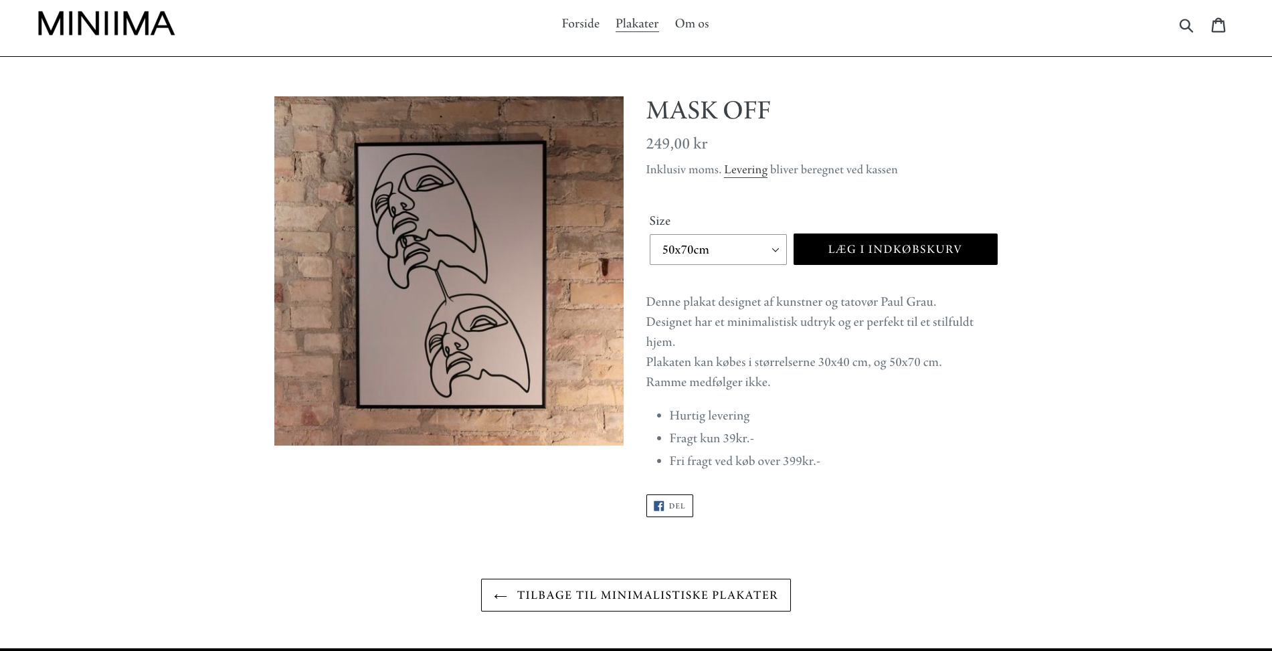Click the left arrow in the back button
Screen dimensions: 1272x651
click(x=500, y=596)
